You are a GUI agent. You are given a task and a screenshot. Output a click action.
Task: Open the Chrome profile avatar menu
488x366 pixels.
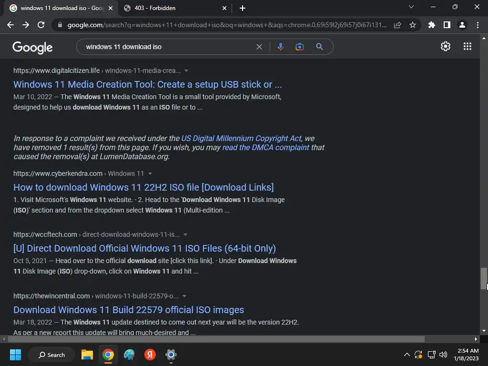(462, 25)
